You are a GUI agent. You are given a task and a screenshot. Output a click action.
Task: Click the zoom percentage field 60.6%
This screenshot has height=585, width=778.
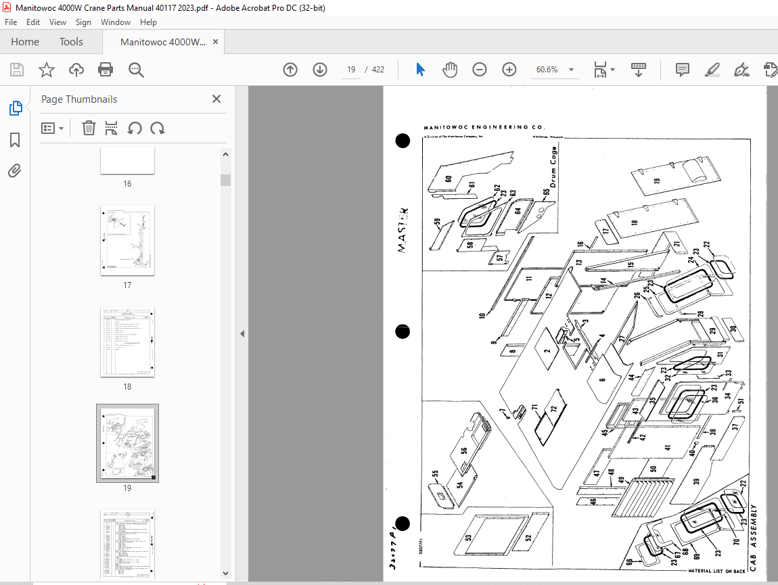tap(547, 70)
